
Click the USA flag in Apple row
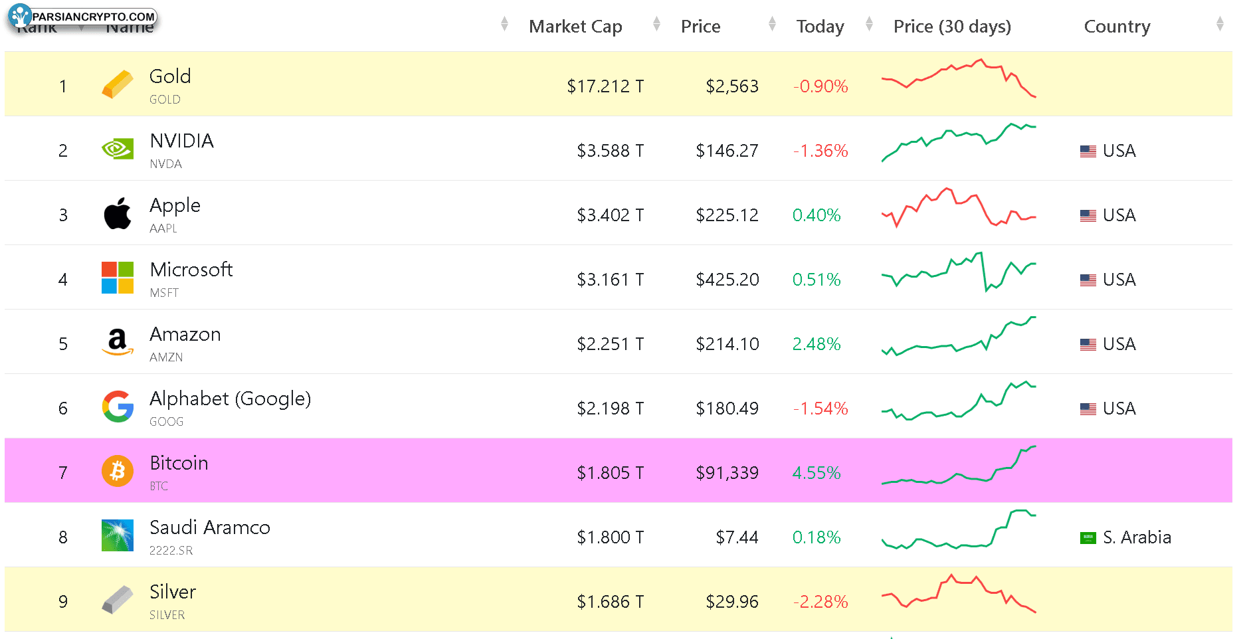click(1088, 216)
